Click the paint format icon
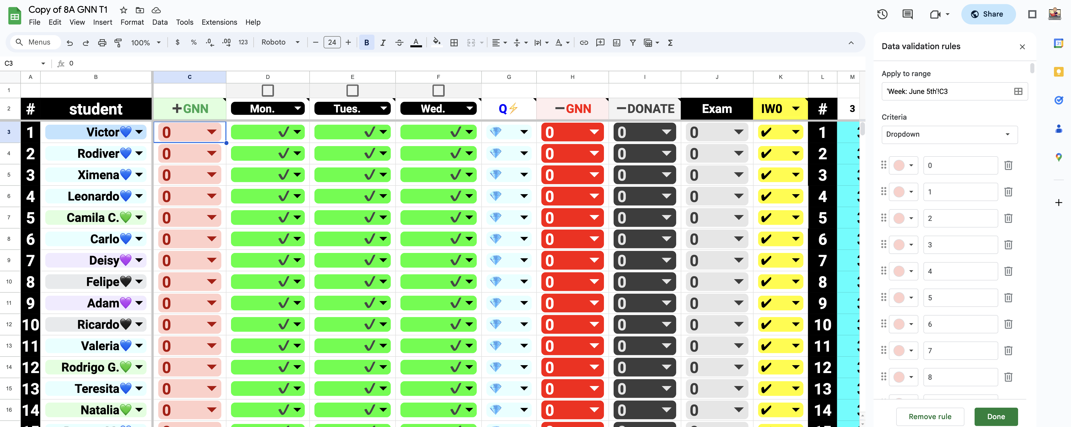Screen dimensions: 1071x427 point(118,42)
